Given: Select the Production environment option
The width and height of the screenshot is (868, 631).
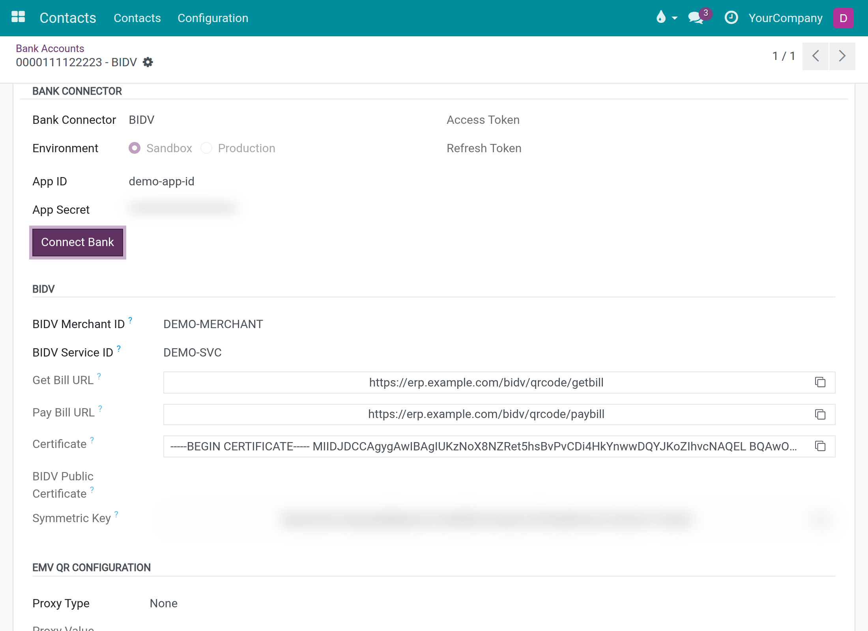Looking at the screenshot, I should pos(206,148).
